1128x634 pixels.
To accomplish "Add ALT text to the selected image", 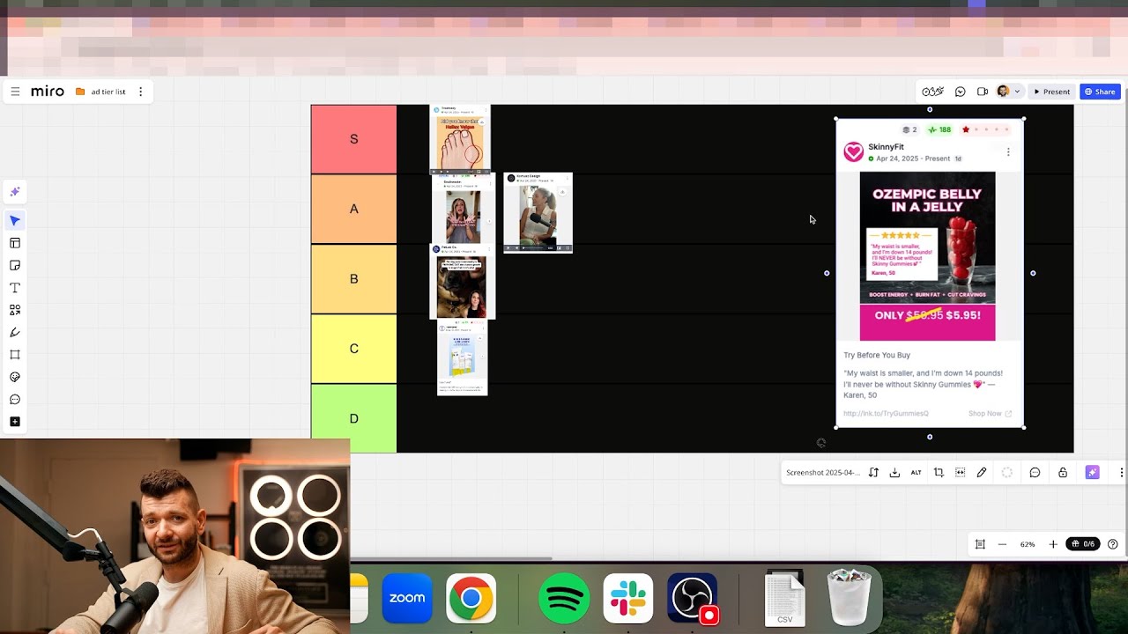I will 916,473.
